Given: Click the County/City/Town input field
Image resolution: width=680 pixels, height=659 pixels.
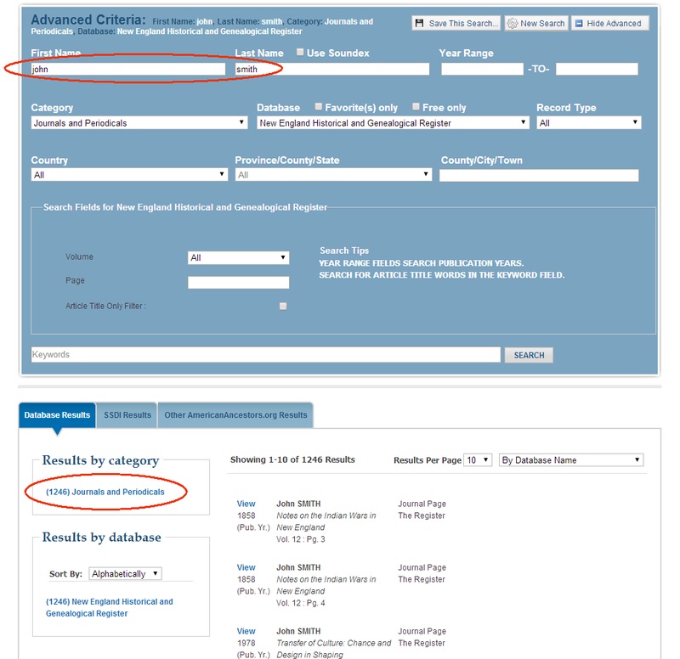Looking at the screenshot, I should coord(539,175).
